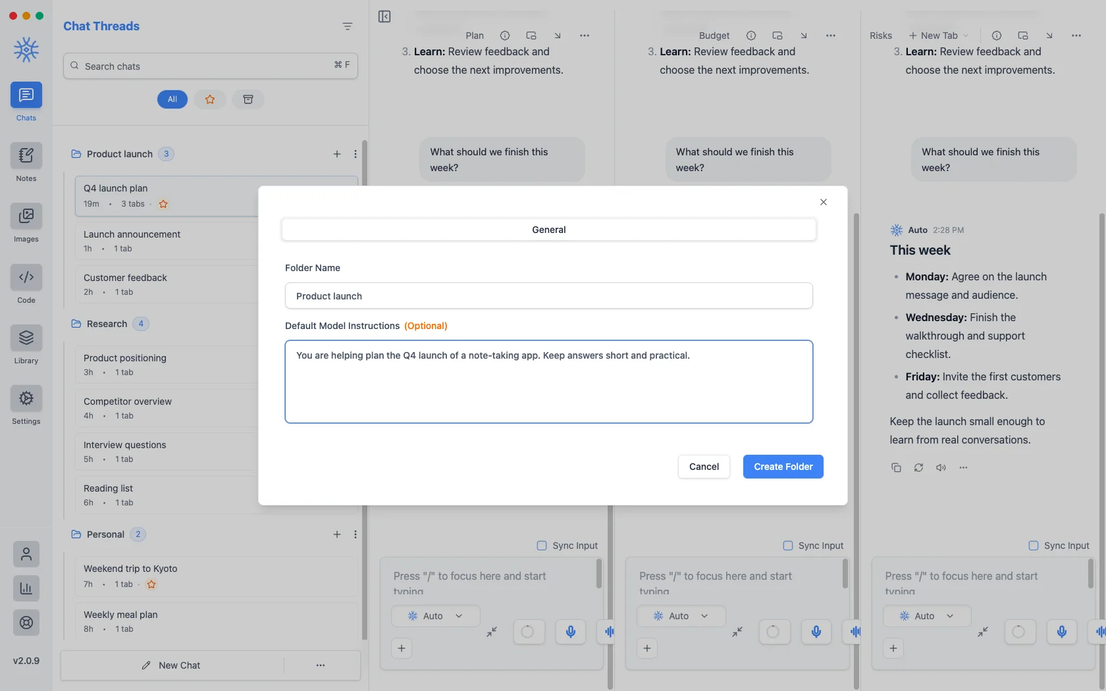Open the Code section in sidebar
The image size is (1106, 691).
pyautogui.click(x=26, y=278)
